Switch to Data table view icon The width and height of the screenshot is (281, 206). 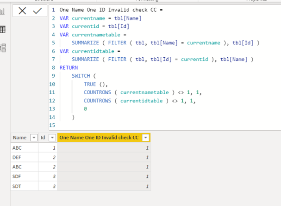(3, 29)
